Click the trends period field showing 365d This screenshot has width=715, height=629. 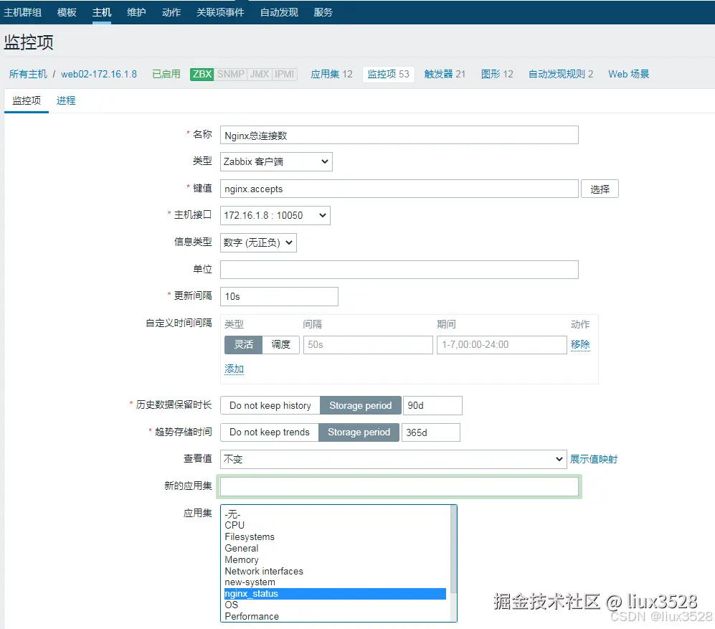click(430, 432)
